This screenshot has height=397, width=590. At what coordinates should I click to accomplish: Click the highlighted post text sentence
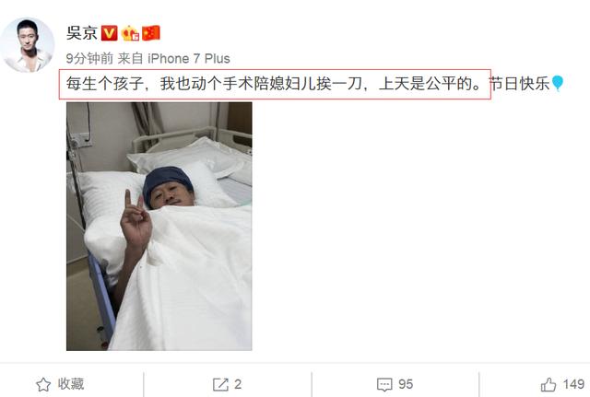[x=275, y=84]
